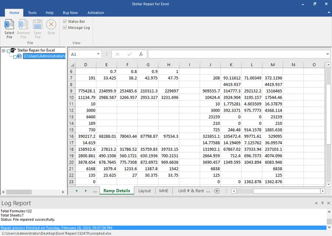Click the ellipsis after Unit # & Rent tab

[208, 191]
